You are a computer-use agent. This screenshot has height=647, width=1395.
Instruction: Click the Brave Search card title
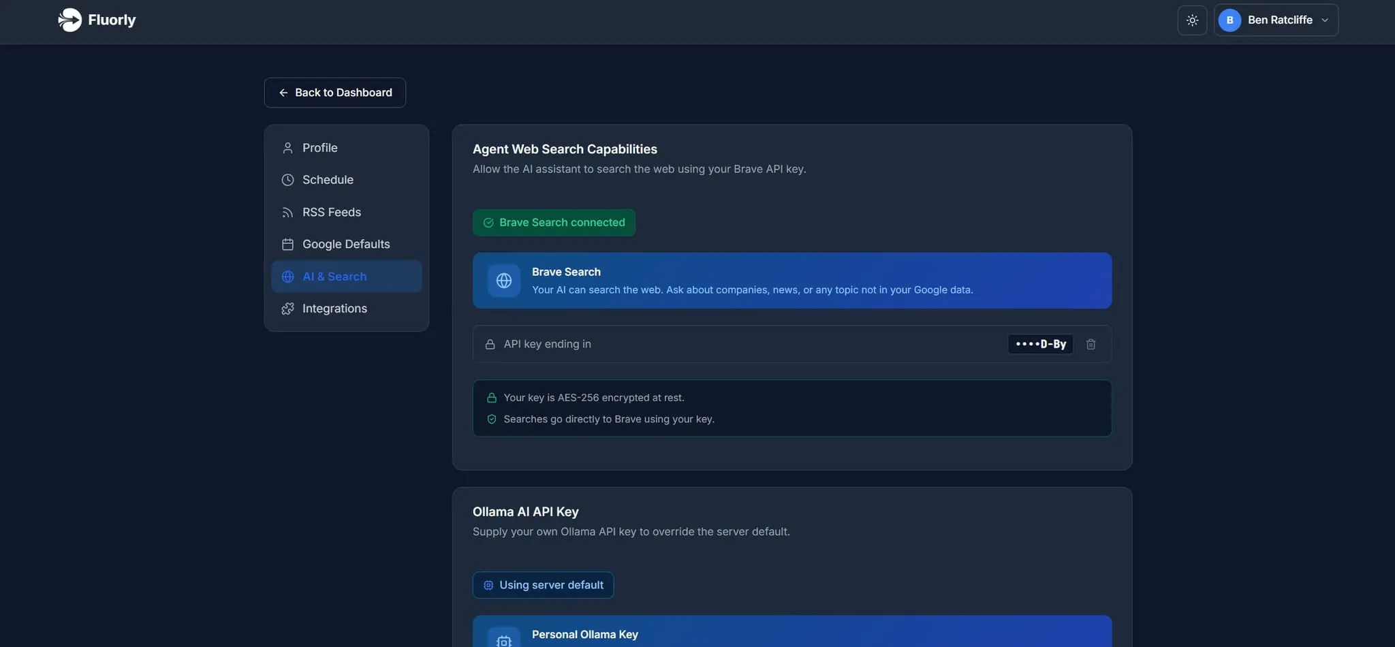[x=566, y=272]
